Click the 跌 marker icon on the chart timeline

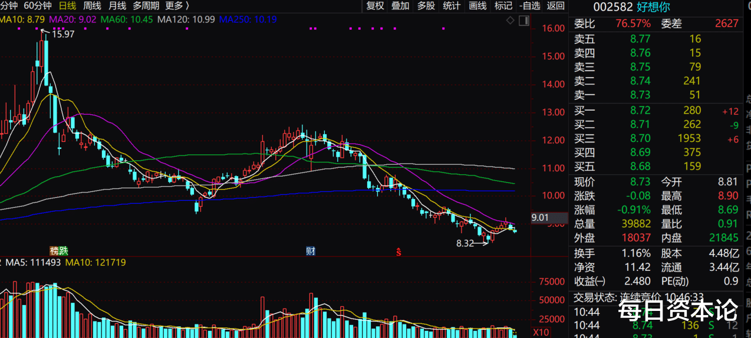coord(64,251)
